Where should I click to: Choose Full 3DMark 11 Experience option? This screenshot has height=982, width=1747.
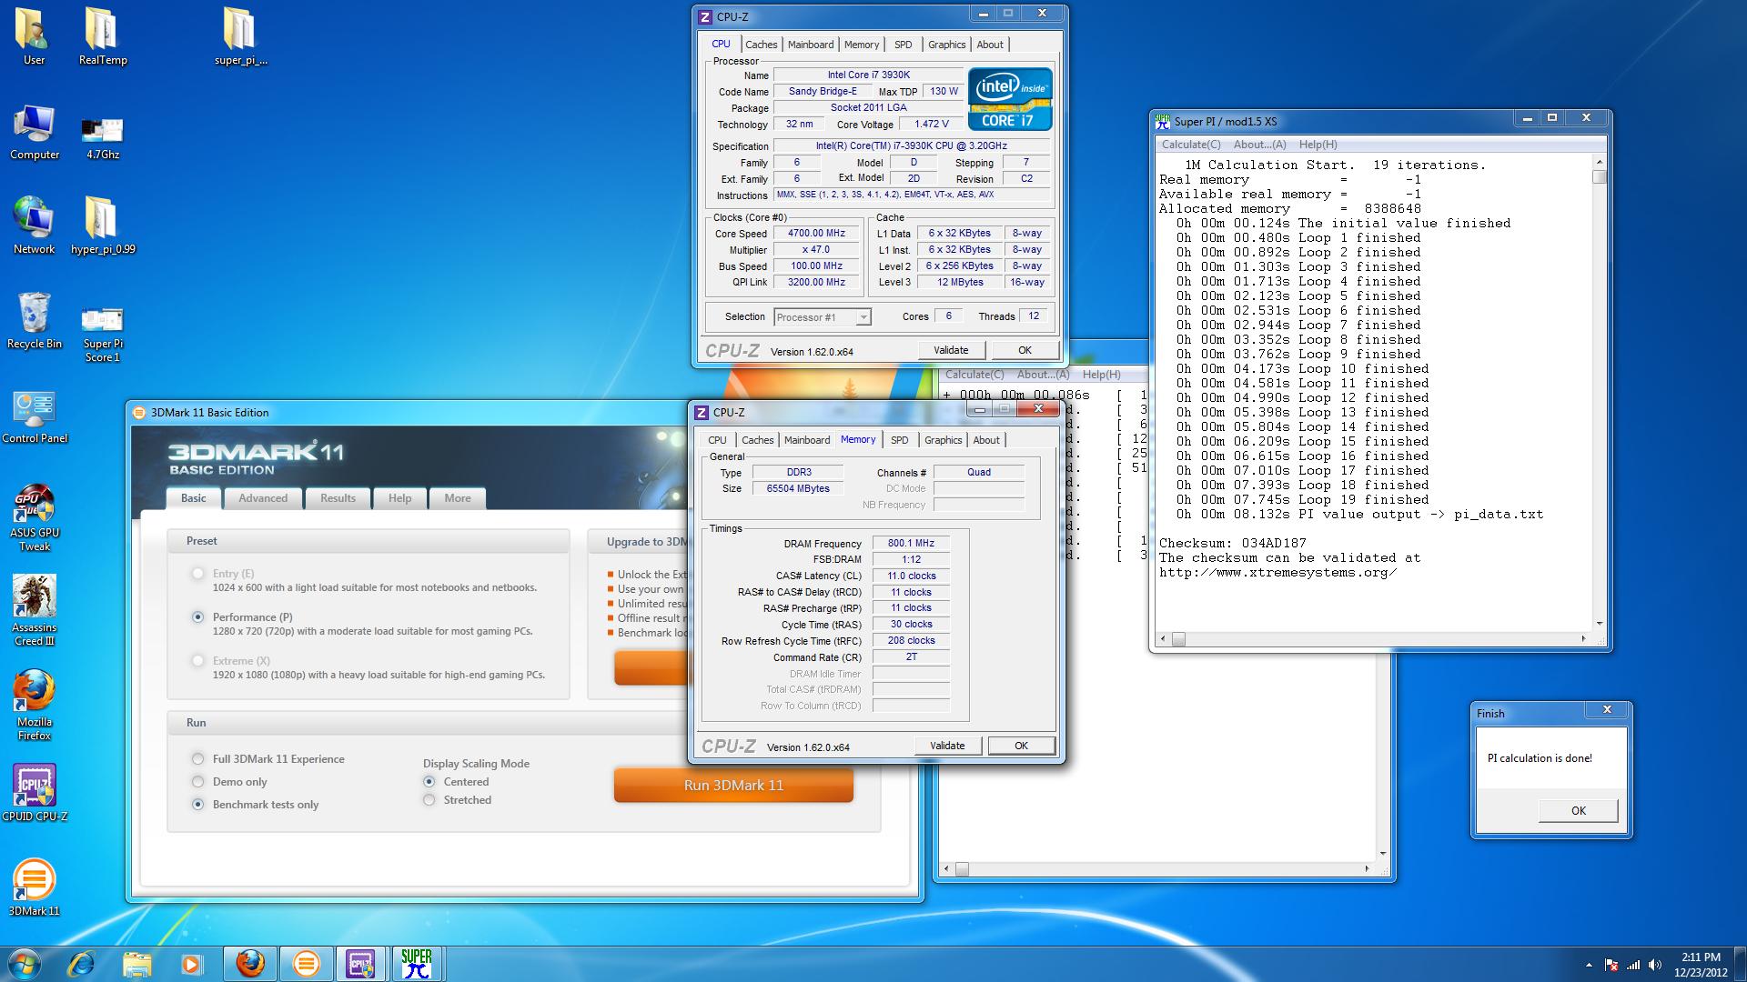point(197,759)
